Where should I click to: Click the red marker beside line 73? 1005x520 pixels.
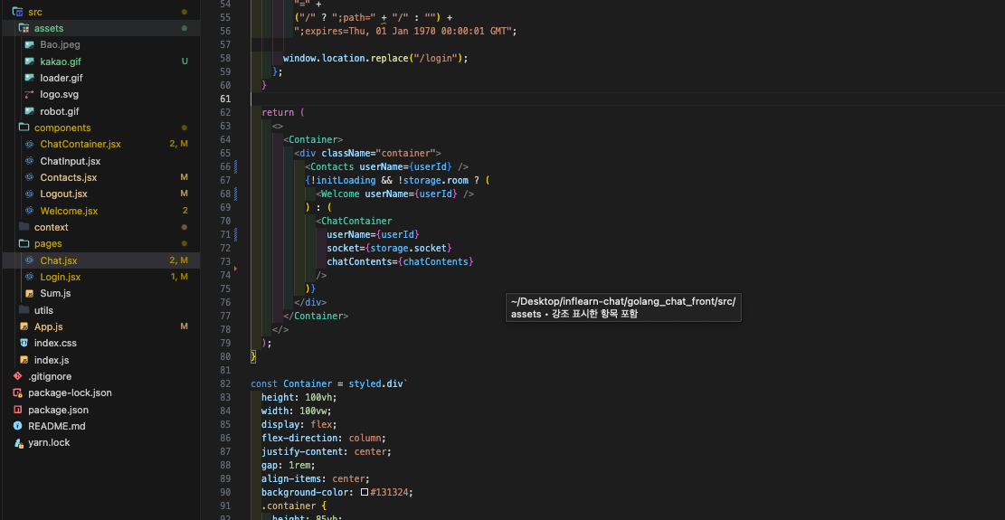pos(235,269)
